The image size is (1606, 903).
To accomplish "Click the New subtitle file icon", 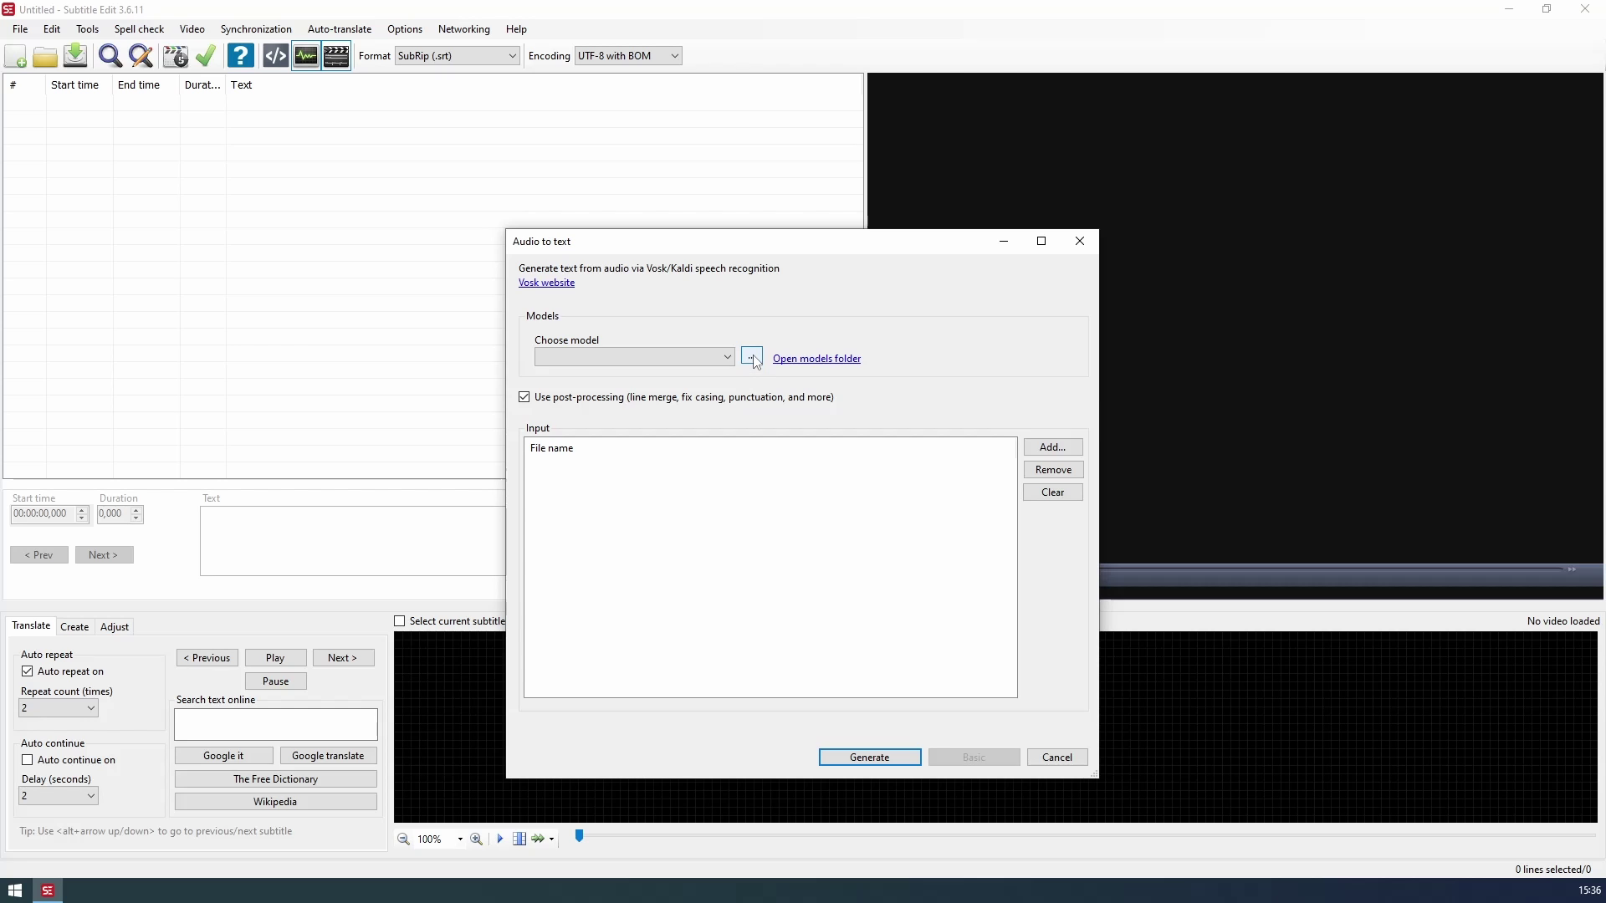I will [15, 56].
